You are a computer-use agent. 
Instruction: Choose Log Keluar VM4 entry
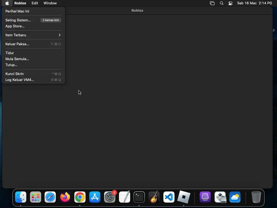click(33, 80)
